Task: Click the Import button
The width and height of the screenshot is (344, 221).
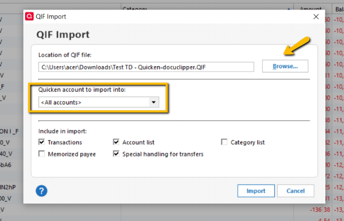Action: click(256, 191)
